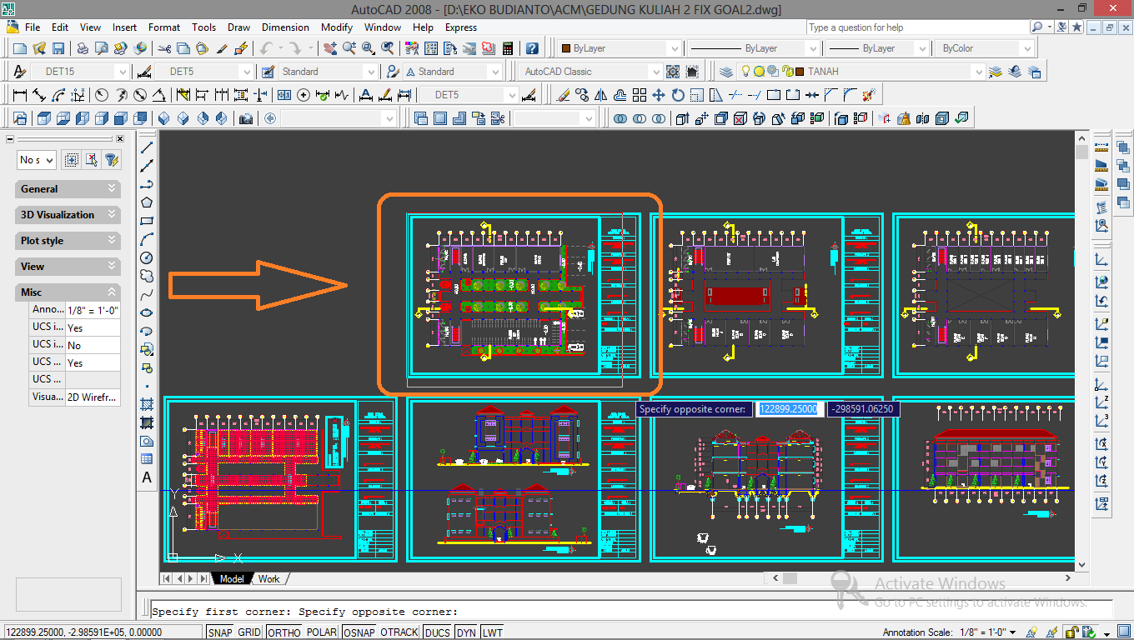The image size is (1134, 640).
Task: Toggle LWT lineweight display
Action: (492, 632)
